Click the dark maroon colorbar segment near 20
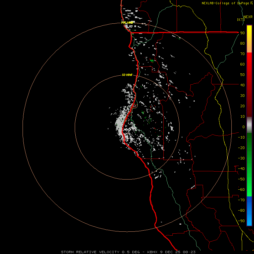Image resolution: width=254 pixels, height=254 pixels. click(249, 106)
